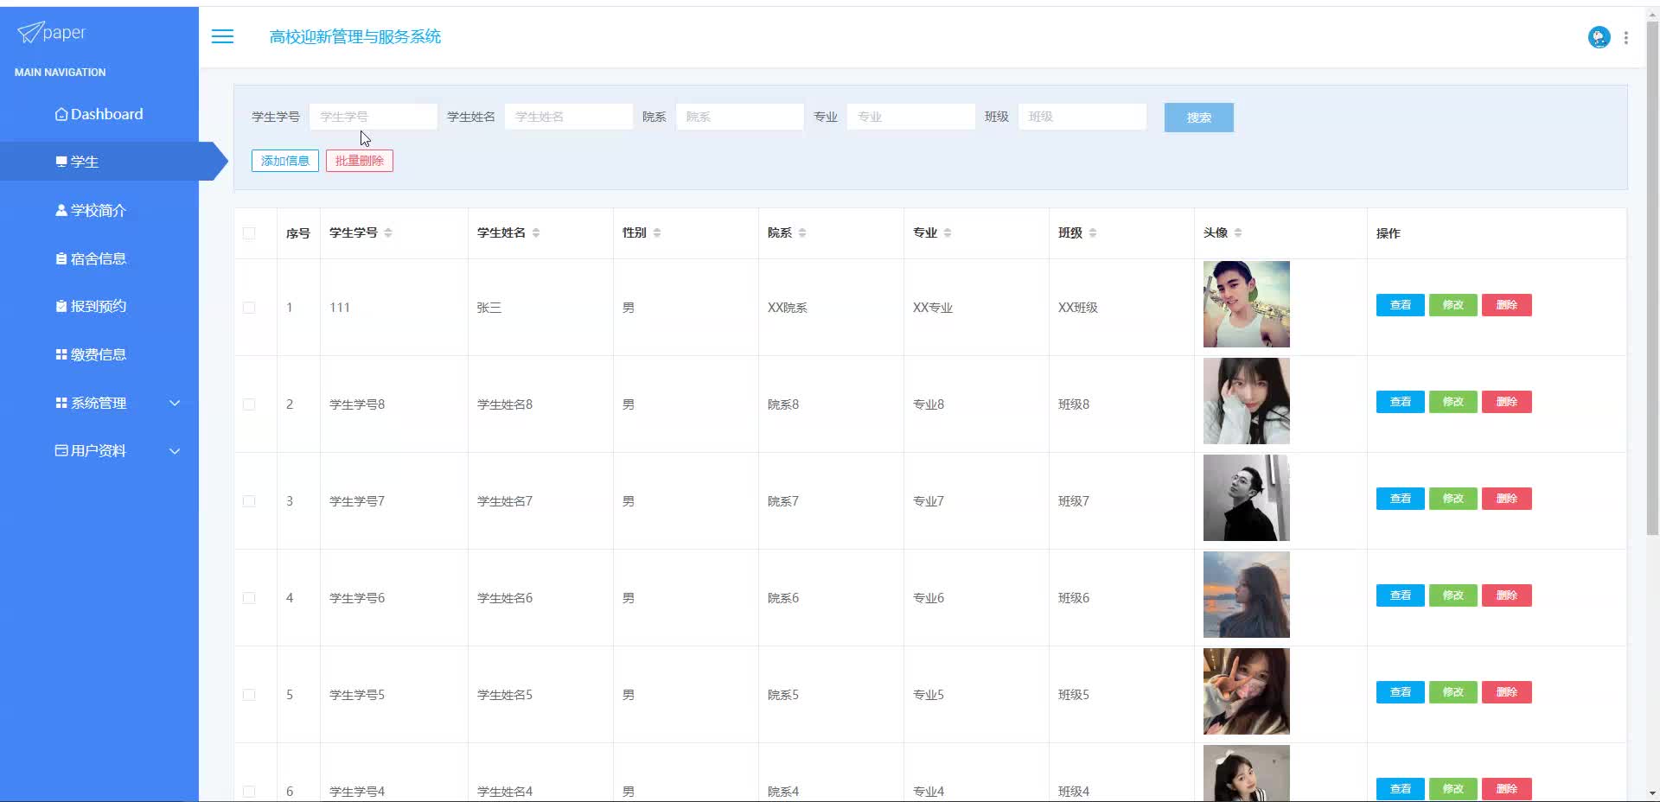Check the row for 学生姓名7

(x=249, y=501)
